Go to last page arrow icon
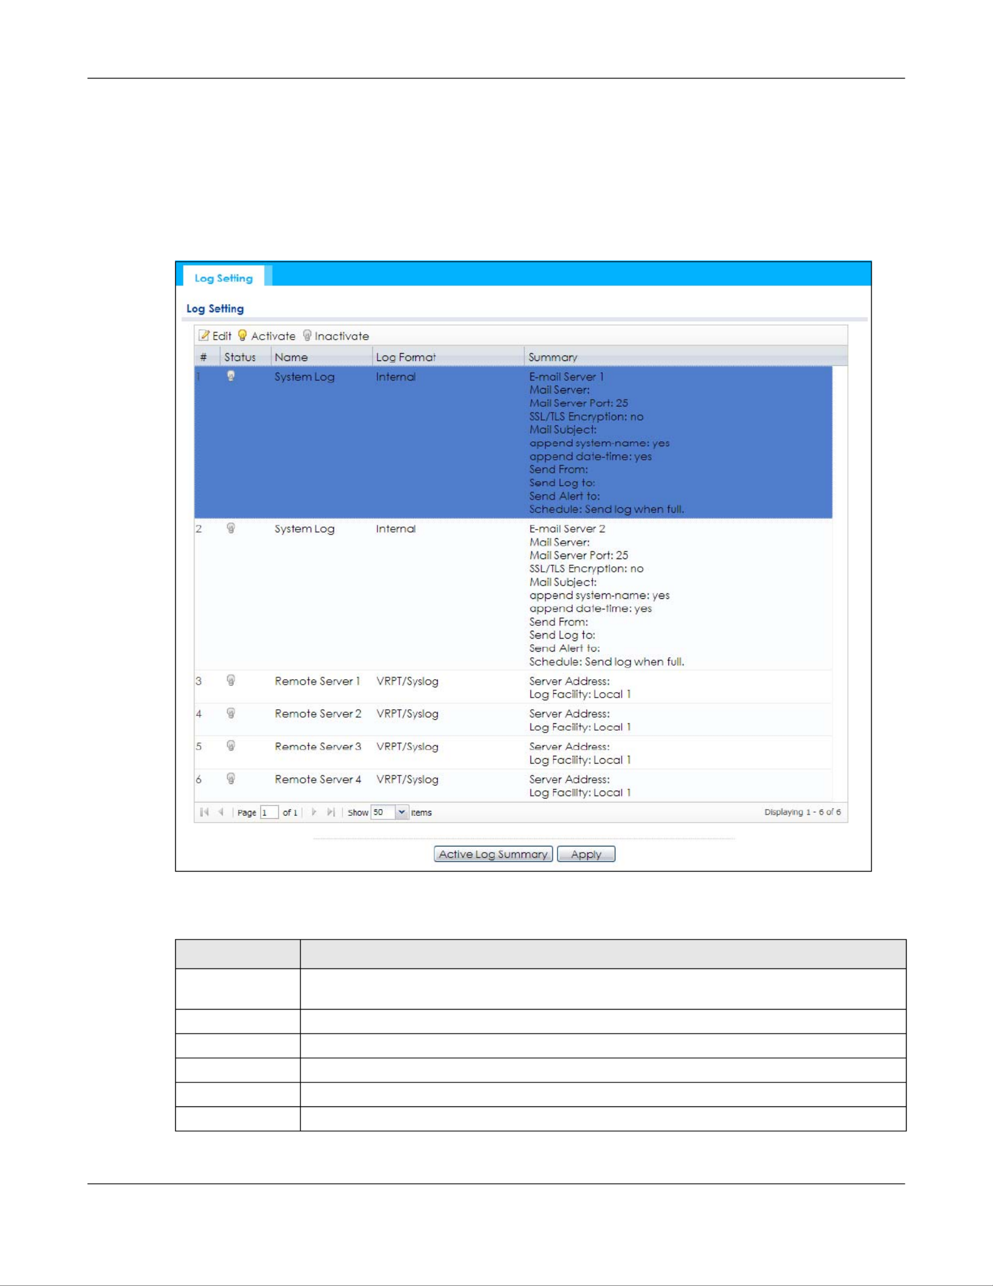 (x=331, y=812)
